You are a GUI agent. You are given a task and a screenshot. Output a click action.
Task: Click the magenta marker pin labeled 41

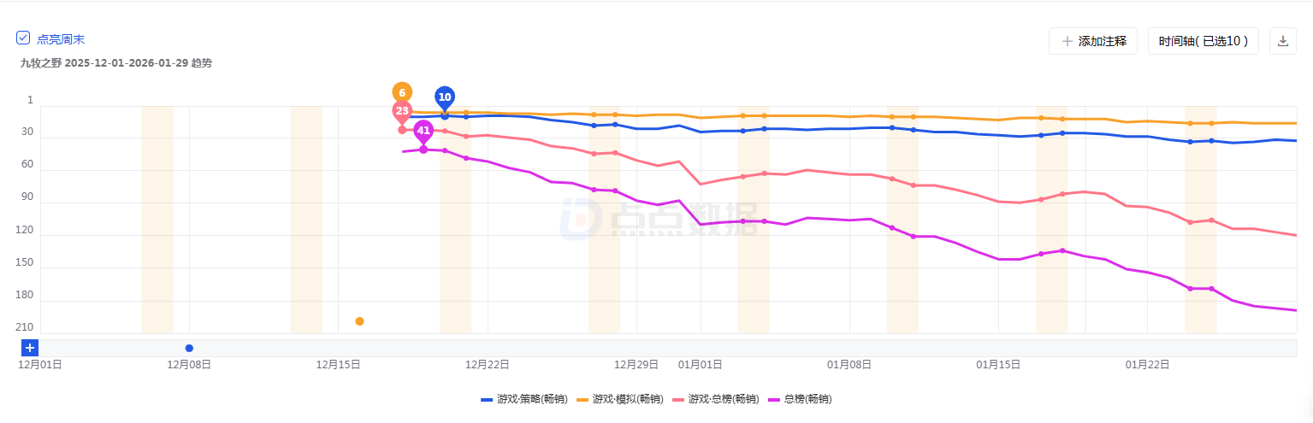click(423, 131)
